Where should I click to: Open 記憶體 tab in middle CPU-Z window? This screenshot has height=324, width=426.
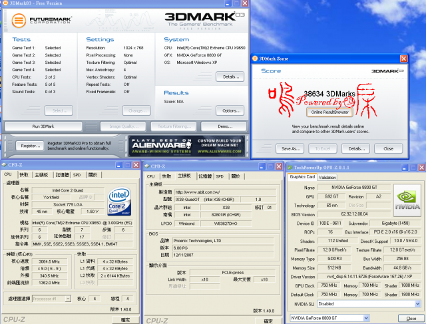[205, 176]
